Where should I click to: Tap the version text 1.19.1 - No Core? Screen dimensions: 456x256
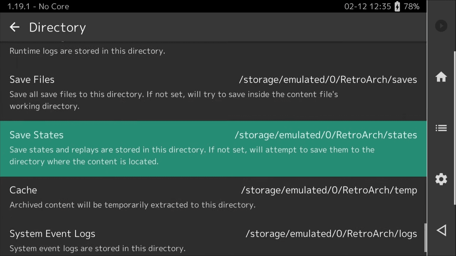click(x=38, y=6)
